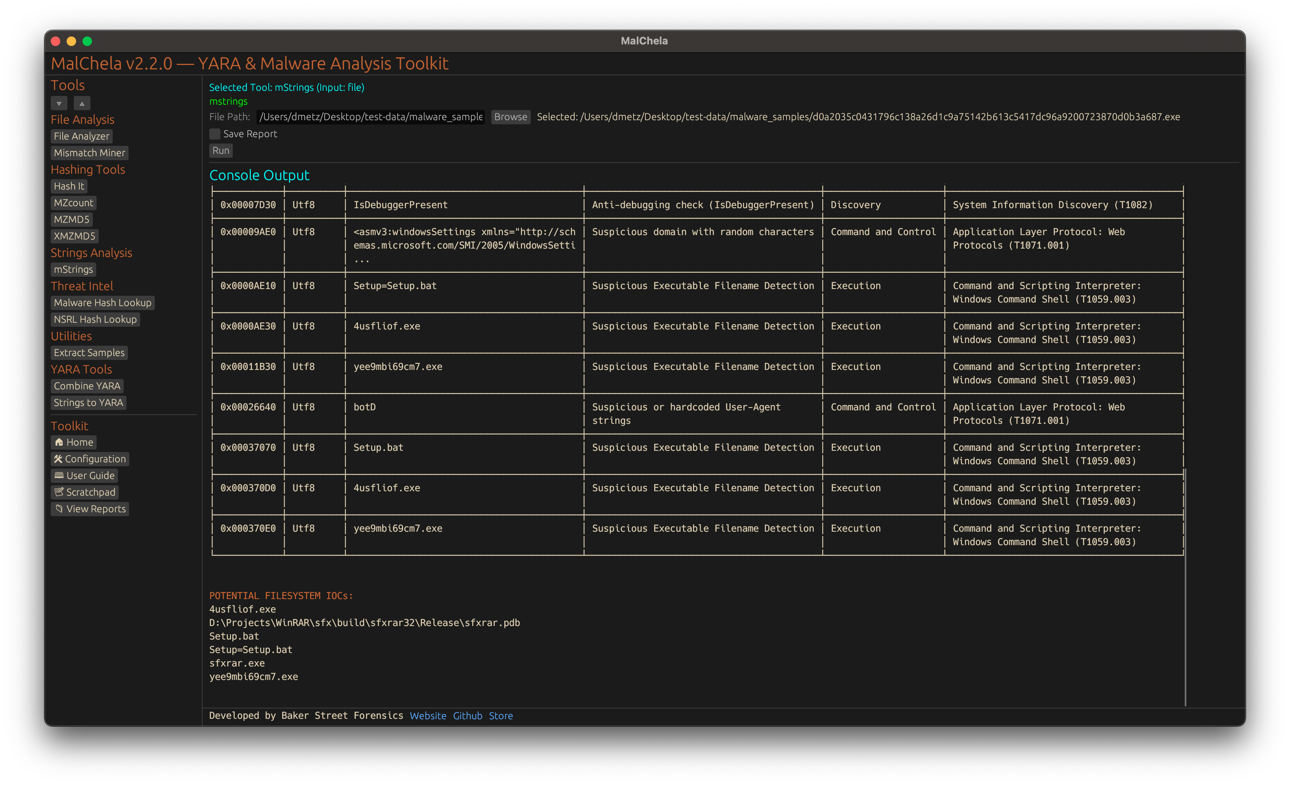1290x785 pixels.
Task: Launch the MZcount tool
Action: [x=73, y=203]
